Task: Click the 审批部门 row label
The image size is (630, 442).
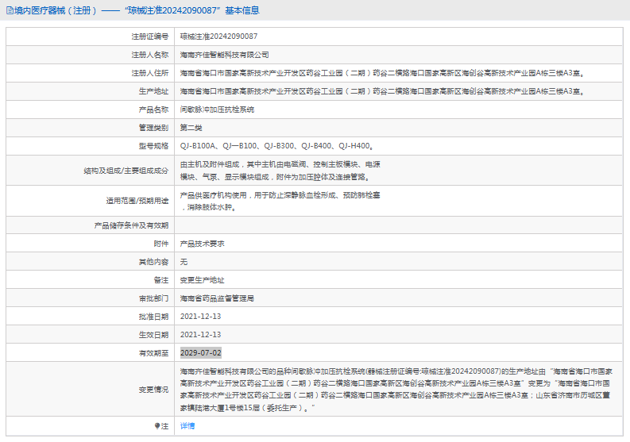Action: [153, 298]
